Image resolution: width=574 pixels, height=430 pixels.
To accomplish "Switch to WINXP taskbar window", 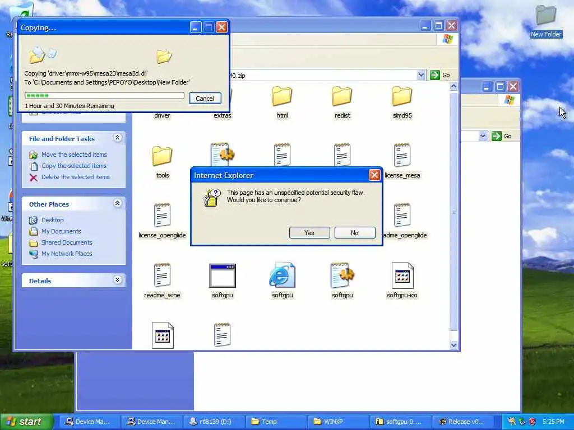I will (x=338, y=422).
